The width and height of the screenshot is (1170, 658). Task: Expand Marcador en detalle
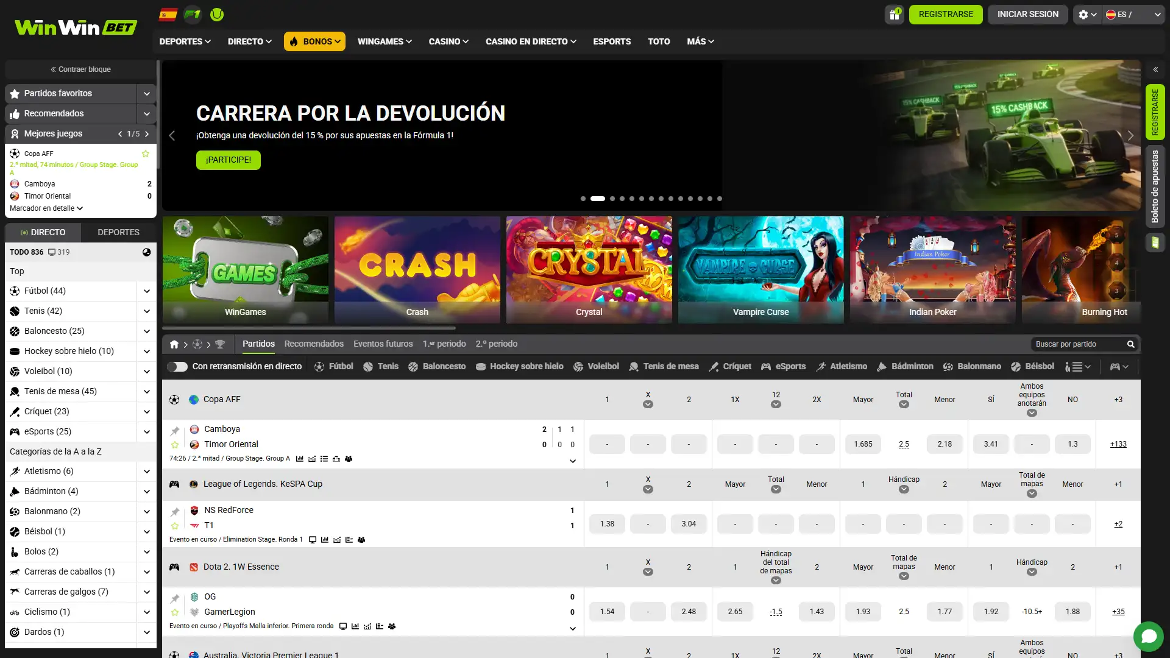46,208
